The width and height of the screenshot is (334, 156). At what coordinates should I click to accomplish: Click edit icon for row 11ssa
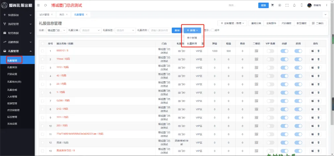[x=313, y=59]
